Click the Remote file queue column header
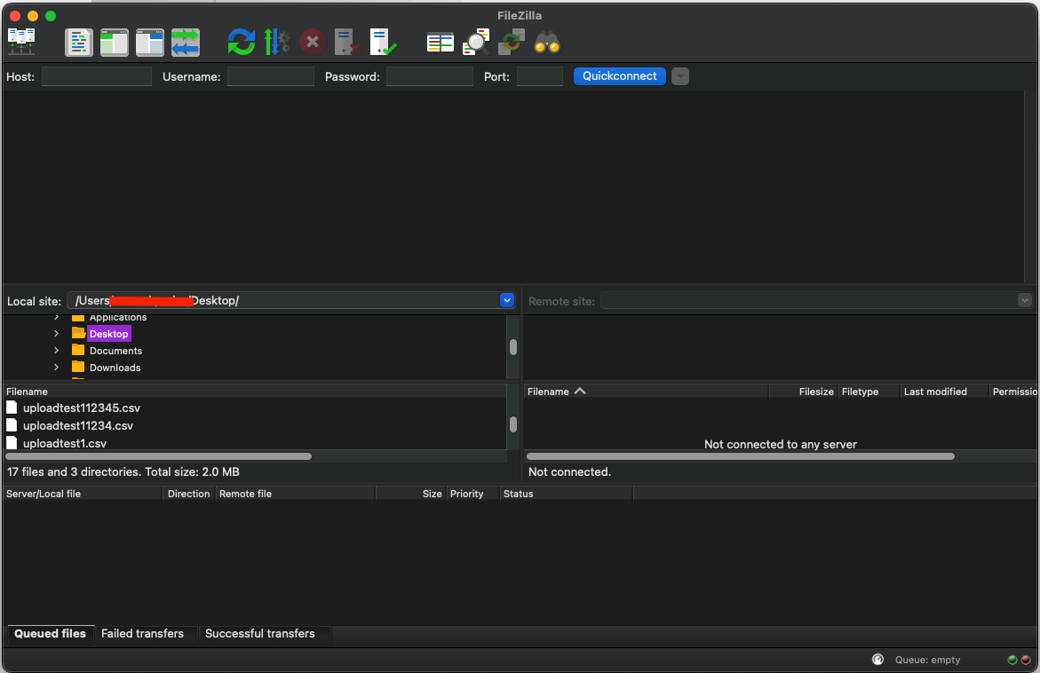This screenshot has height=673, width=1040. click(295, 494)
